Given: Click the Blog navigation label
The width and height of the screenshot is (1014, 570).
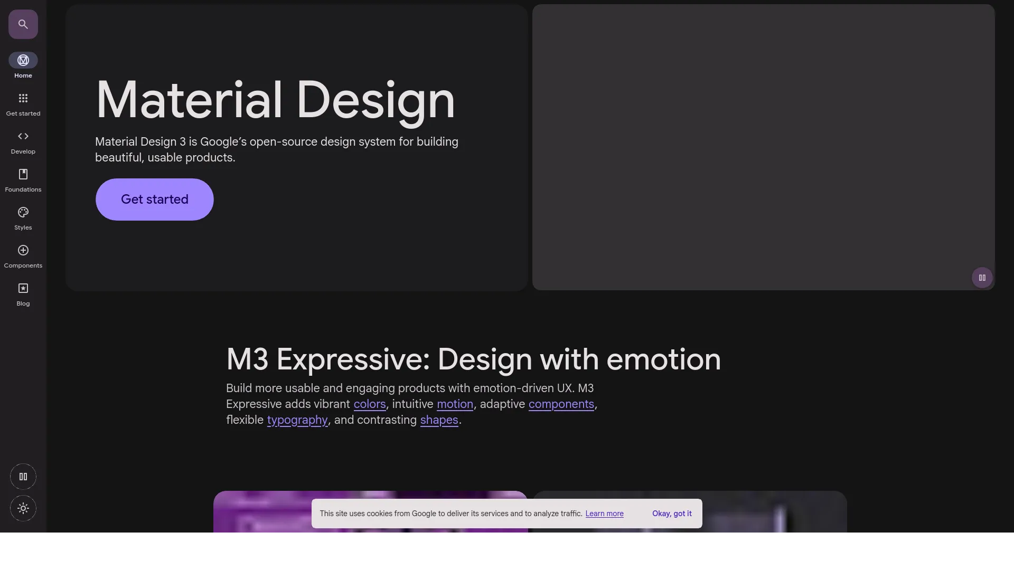Looking at the screenshot, I should (x=23, y=303).
